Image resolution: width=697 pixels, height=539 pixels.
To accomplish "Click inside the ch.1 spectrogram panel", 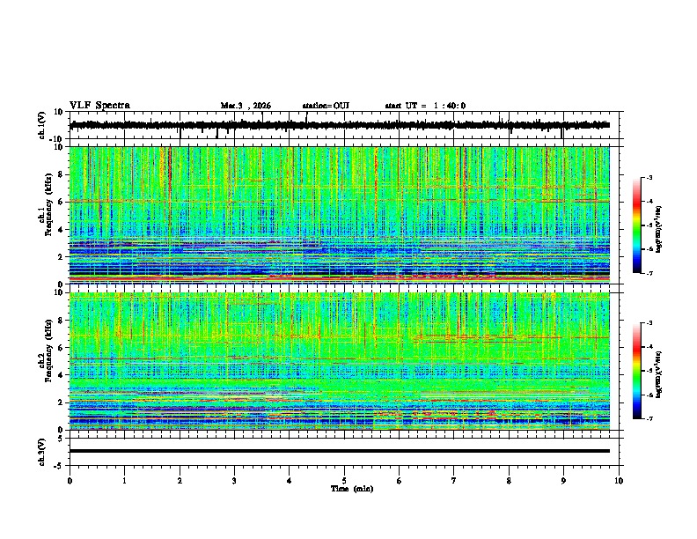I will (340, 215).
